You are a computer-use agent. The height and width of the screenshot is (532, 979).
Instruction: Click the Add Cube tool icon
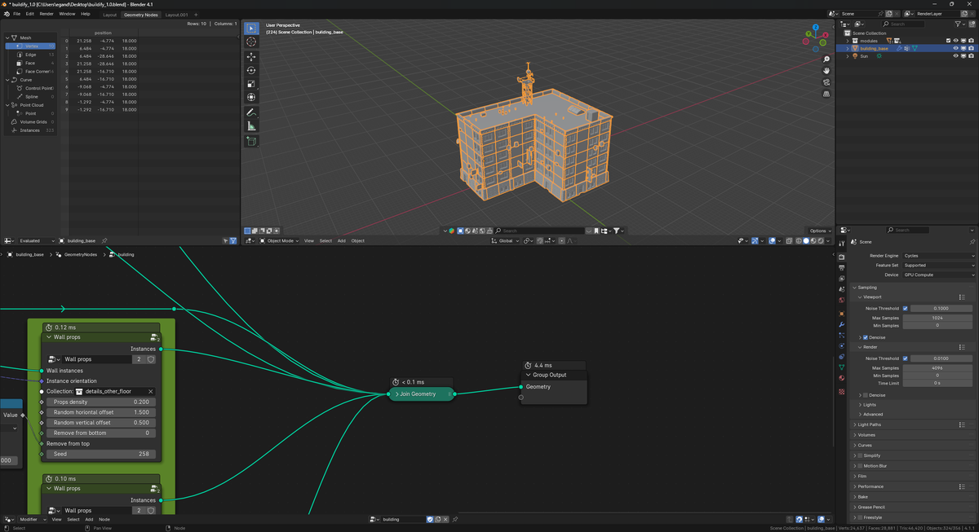point(251,142)
